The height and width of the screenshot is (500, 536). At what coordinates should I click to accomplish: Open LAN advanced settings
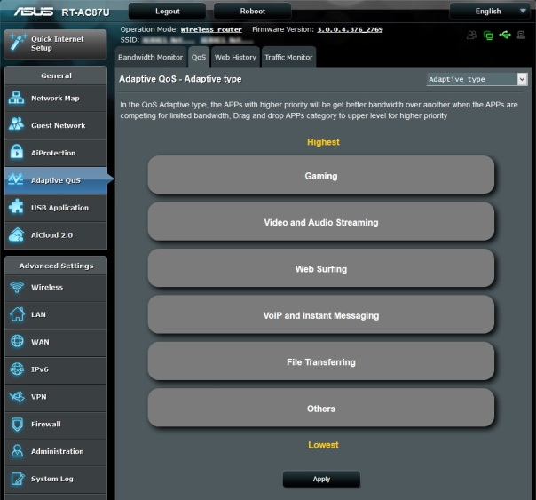point(56,314)
